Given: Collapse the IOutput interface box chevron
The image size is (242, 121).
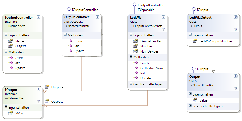Looking at the screenshot, I should [38, 90].
